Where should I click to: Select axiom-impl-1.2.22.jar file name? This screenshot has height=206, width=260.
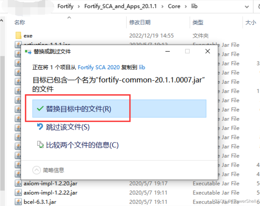51,193
